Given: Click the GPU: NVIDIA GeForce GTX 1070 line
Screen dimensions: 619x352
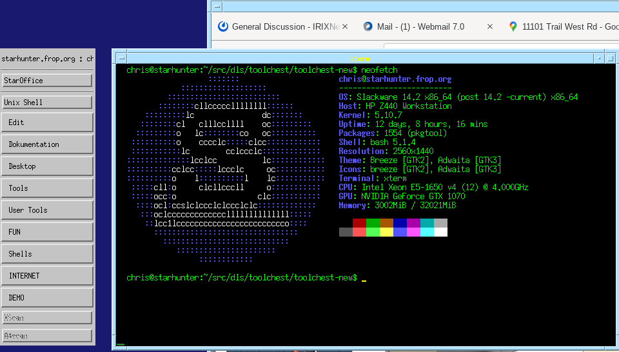Looking at the screenshot, I should coord(402,197).
